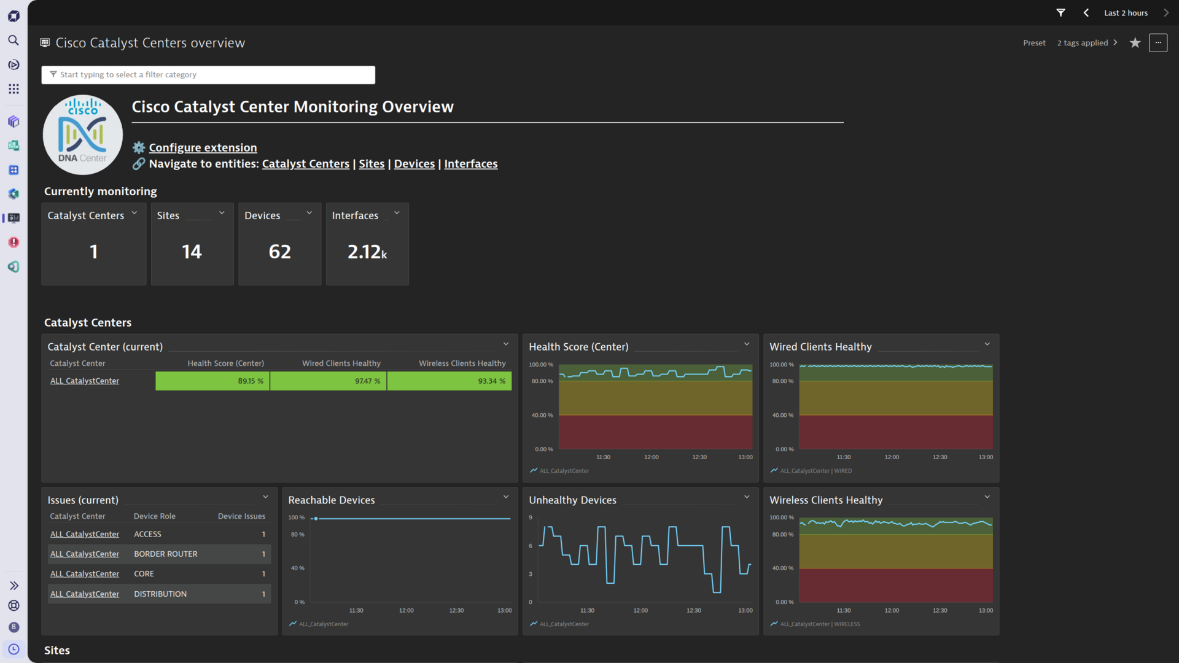The image size is (1179, 663).
Task: Click the Preset label in header
Action: (1034, 43)
